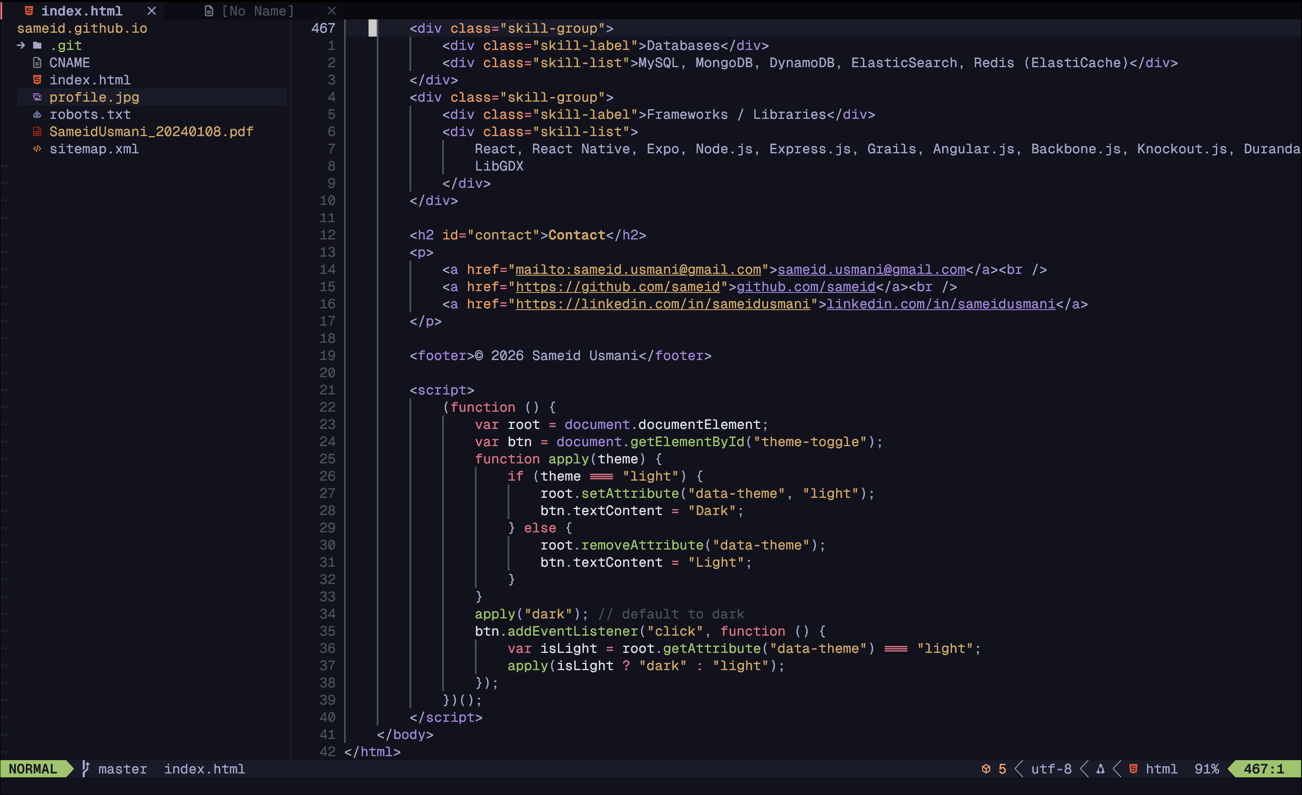The width and height of the screenshot is (1302, 795).
Task: Click the diagnostics count 5
Action: coord(1002,769)
